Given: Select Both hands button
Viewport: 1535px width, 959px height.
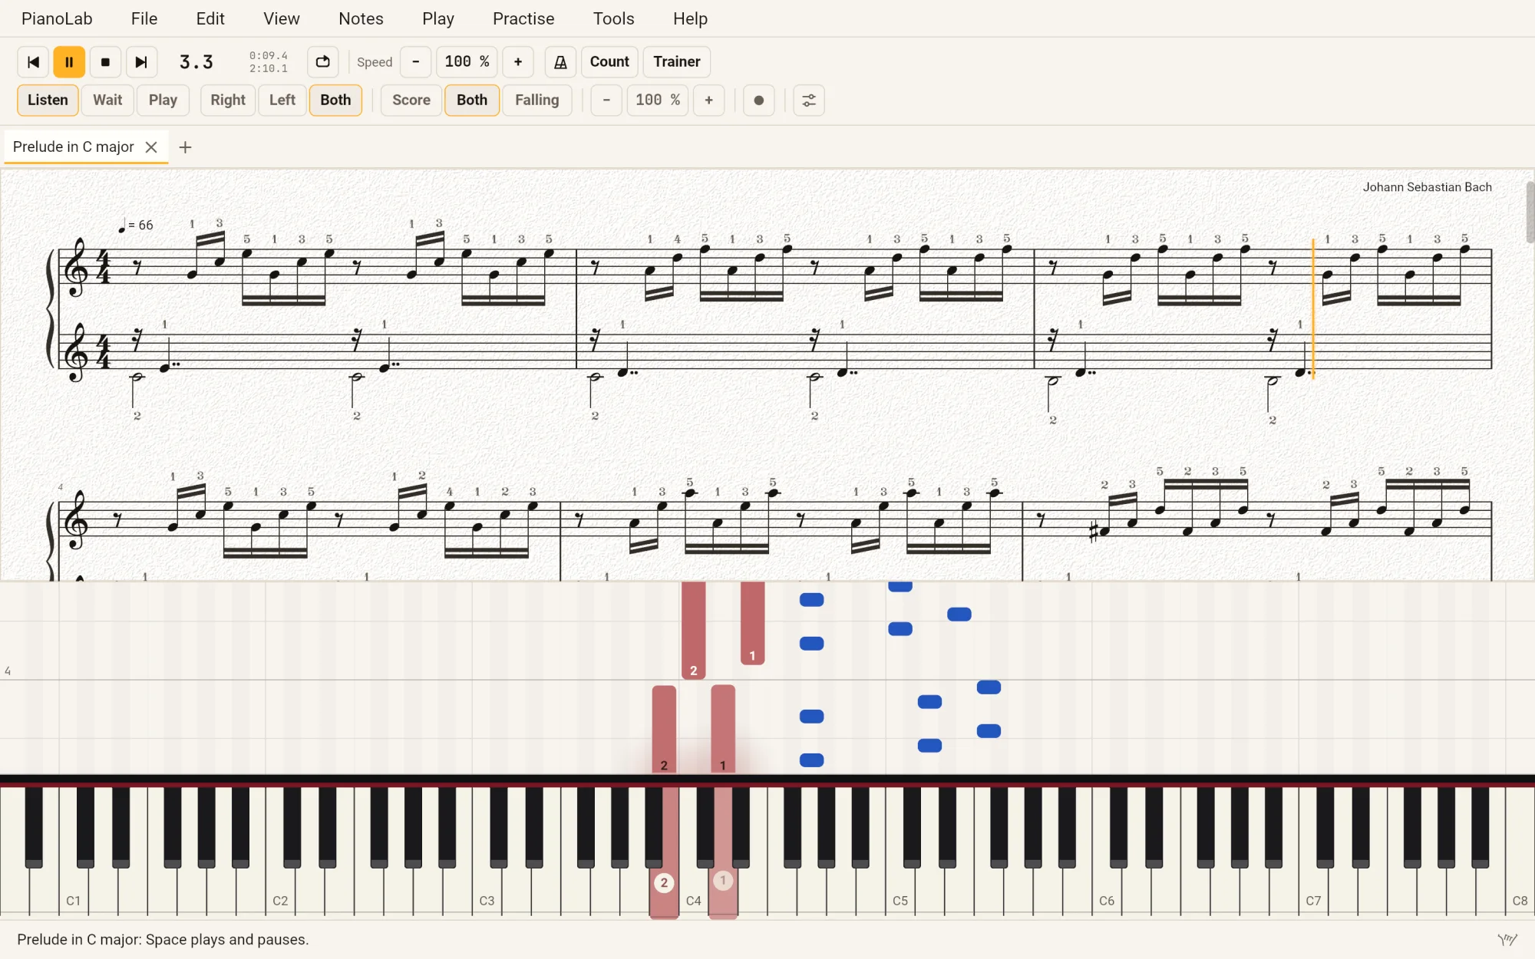Looking at the screenshot, I should (x=335, y=101).
